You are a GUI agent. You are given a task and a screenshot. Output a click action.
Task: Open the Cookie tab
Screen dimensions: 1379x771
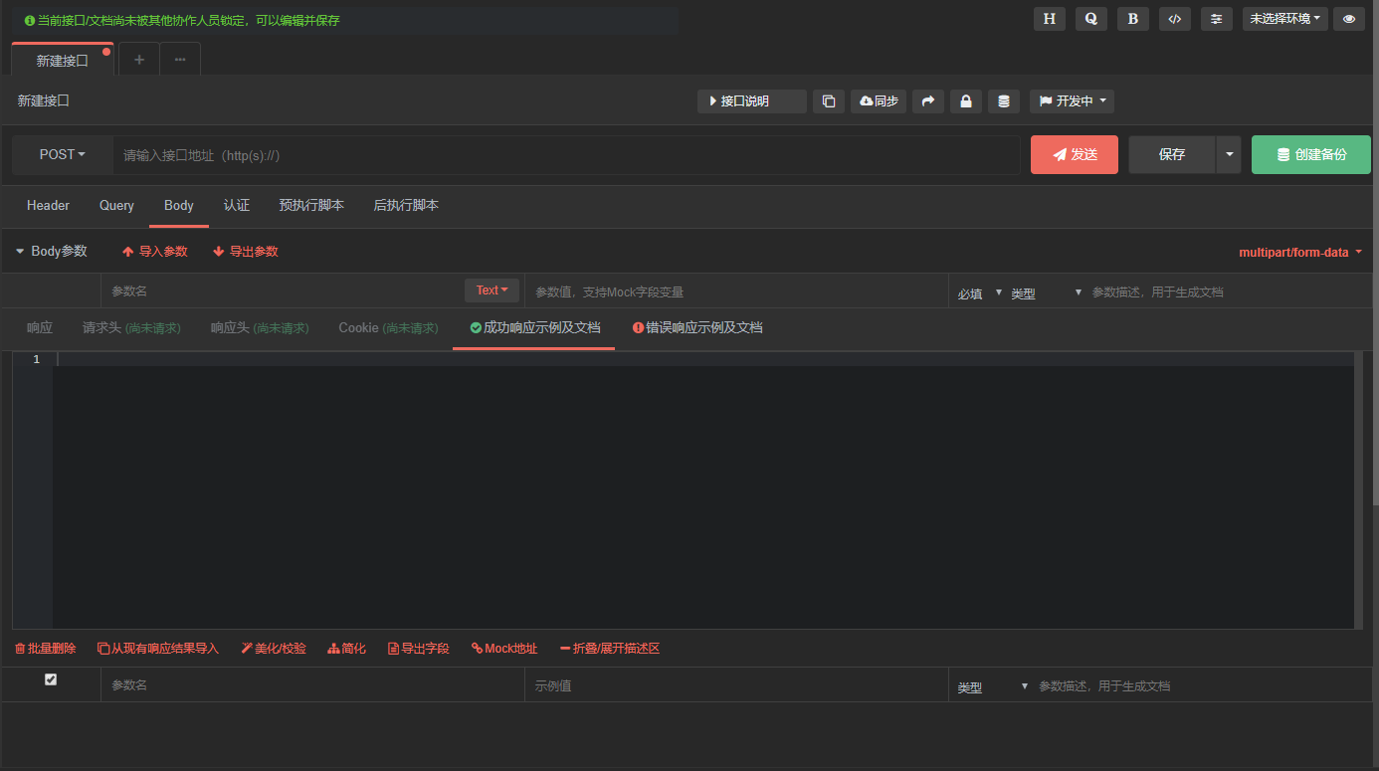388,328
